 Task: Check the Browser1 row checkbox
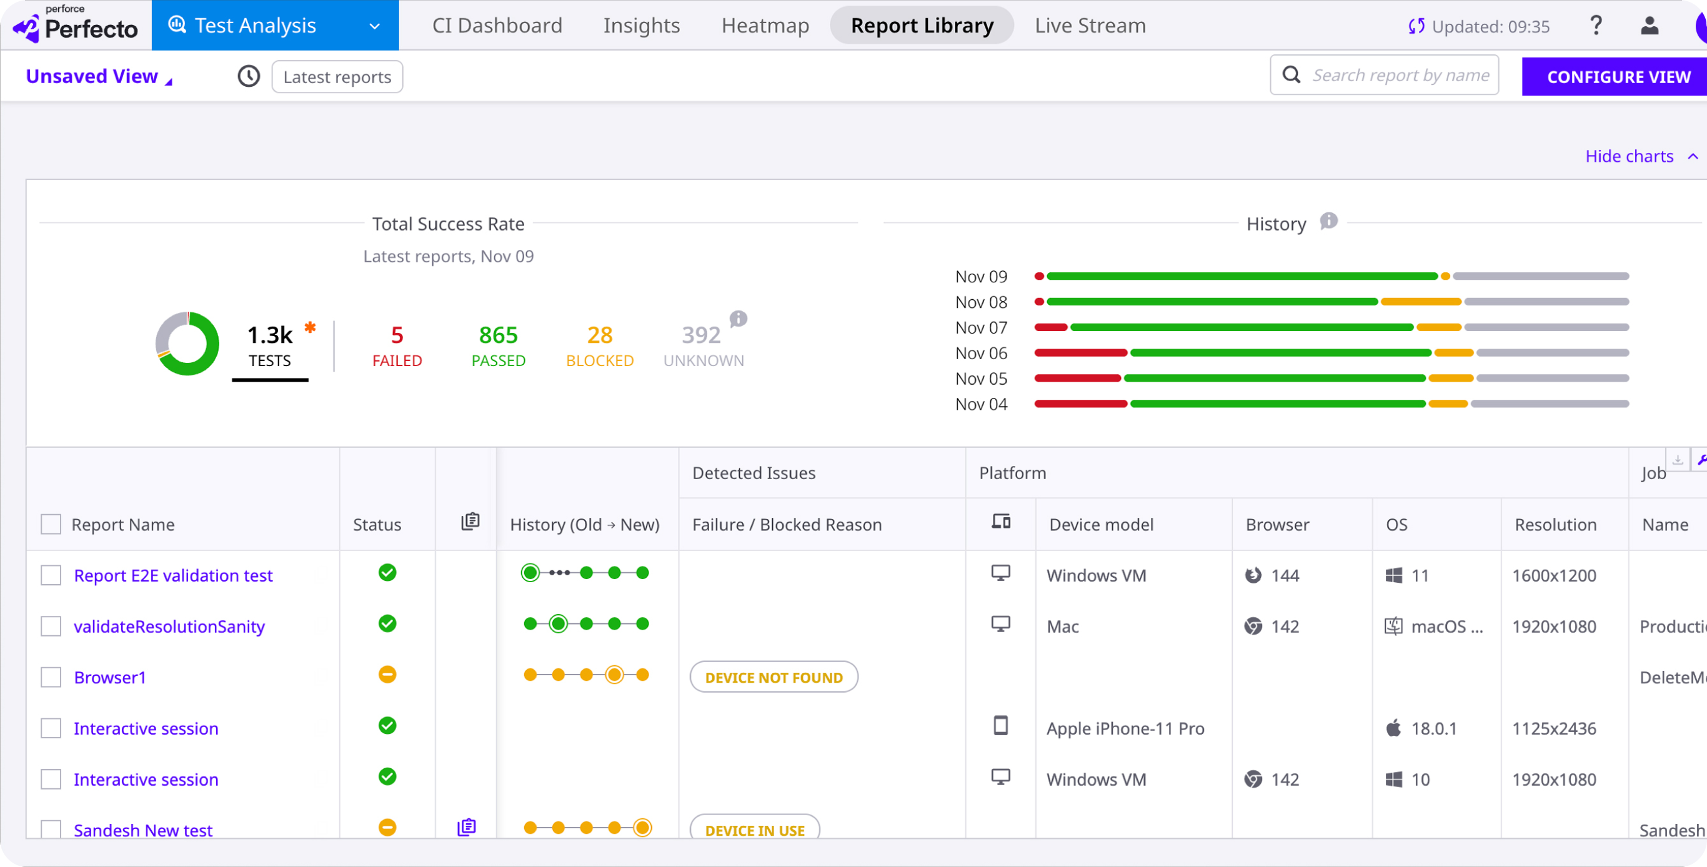(51, 677)
